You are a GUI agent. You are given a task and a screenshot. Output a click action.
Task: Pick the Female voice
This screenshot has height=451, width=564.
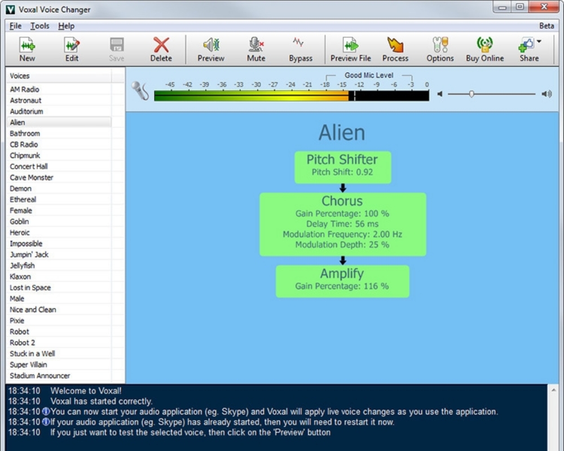tap(59, 210)
